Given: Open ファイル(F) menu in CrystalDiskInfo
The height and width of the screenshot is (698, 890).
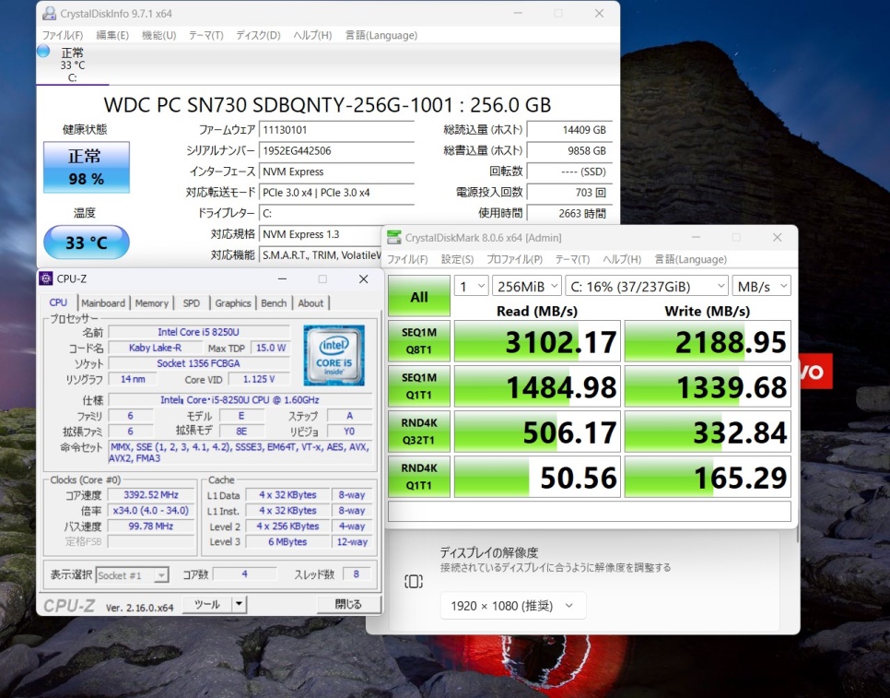Looking at the screenshot, I should 63,35.
